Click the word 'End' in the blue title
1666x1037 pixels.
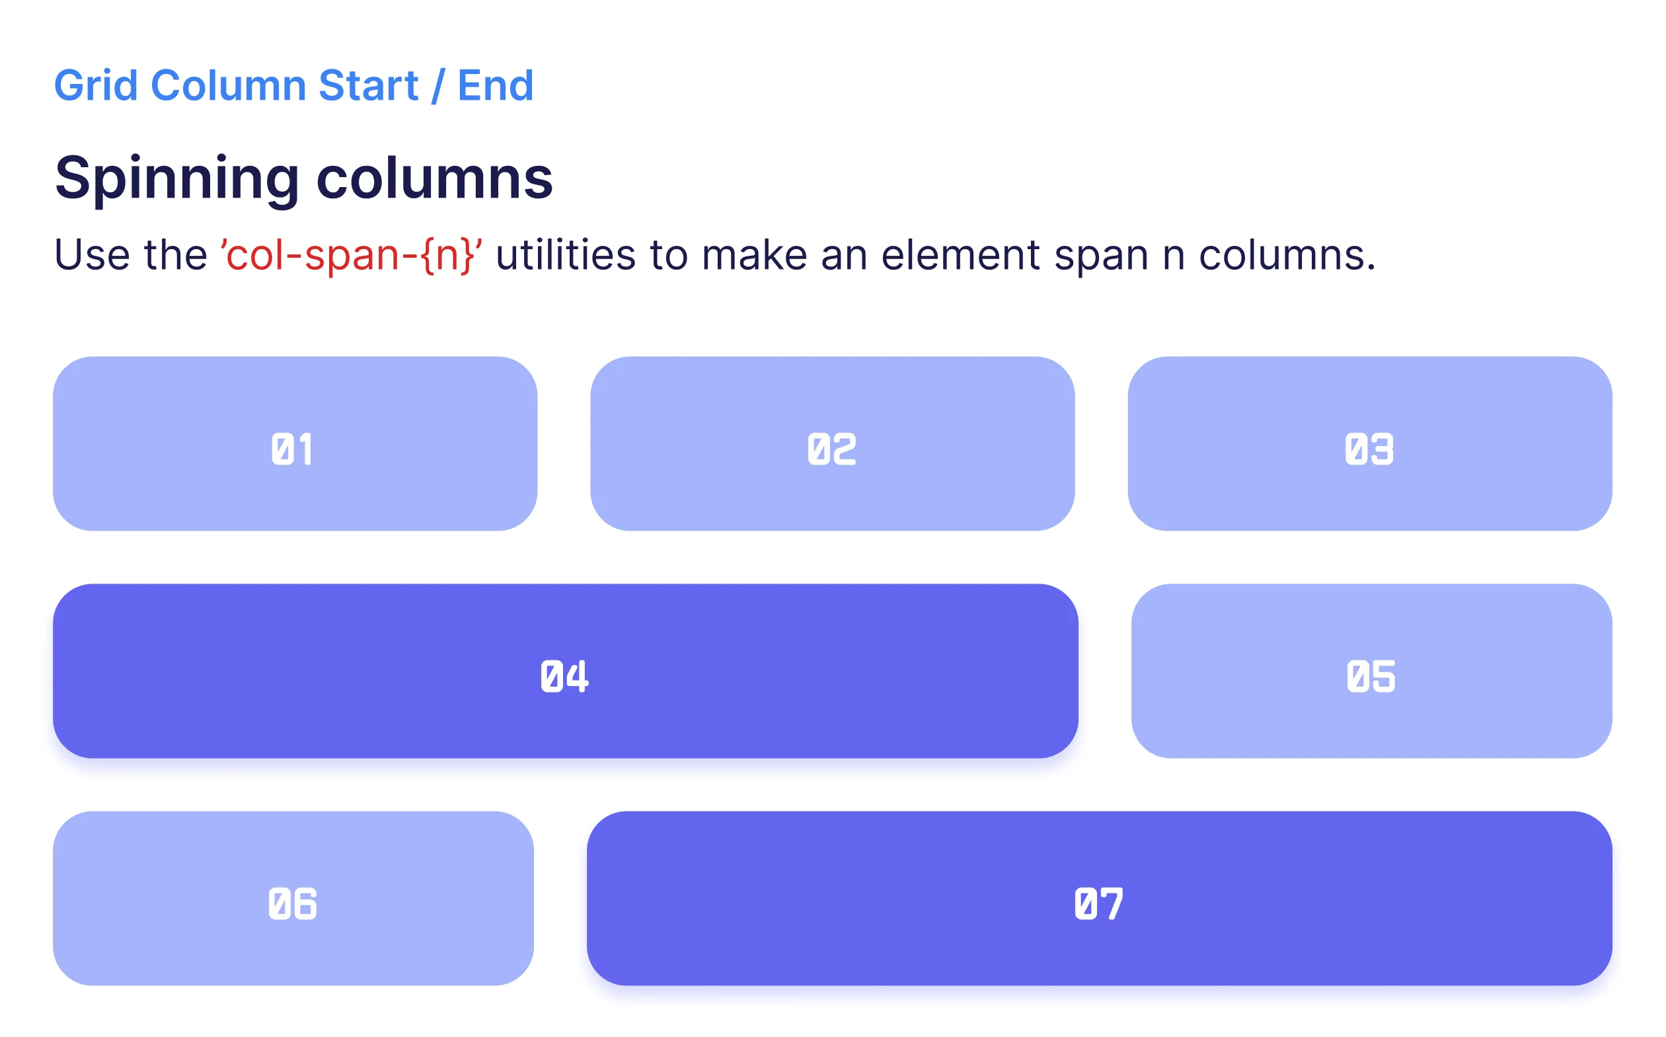tap(496, 86)
